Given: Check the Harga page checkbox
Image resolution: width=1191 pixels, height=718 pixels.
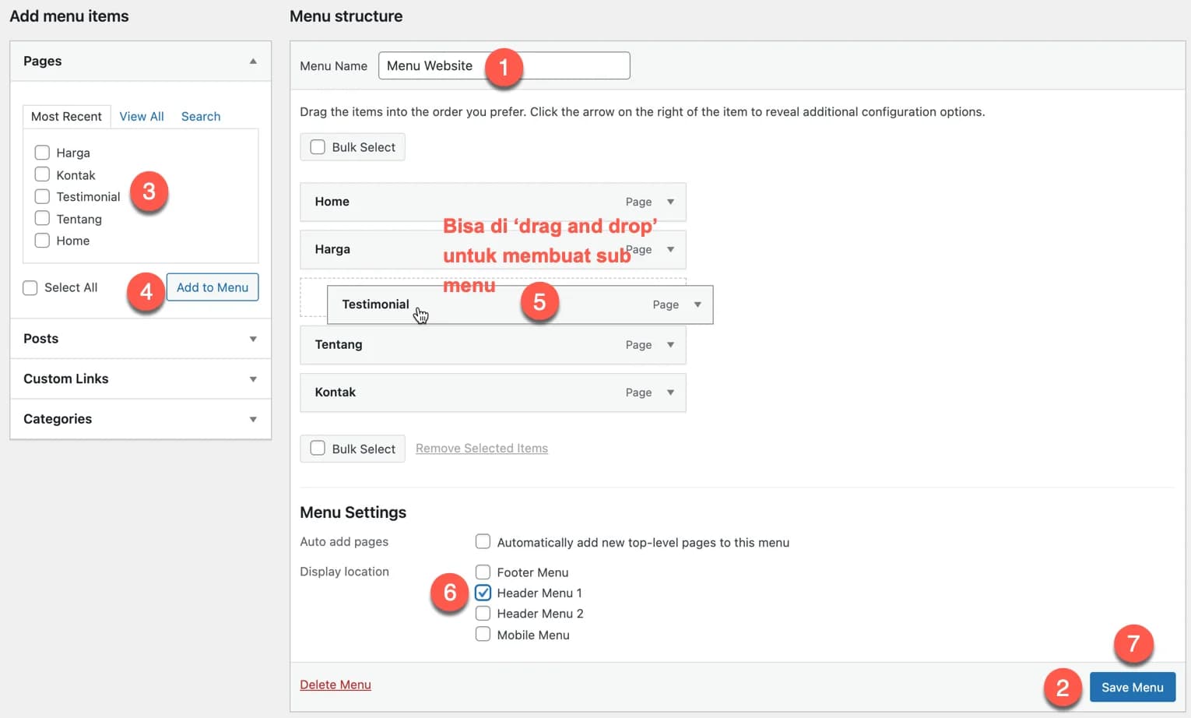Looking at the screenshot, I should [42, 153].
